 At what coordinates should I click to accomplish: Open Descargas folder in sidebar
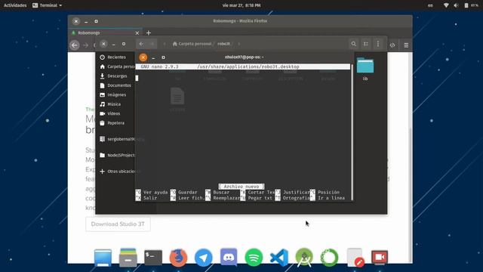(113, 76)
